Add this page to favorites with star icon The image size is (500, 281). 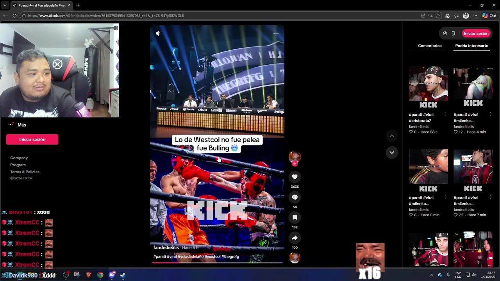point(438,16)
